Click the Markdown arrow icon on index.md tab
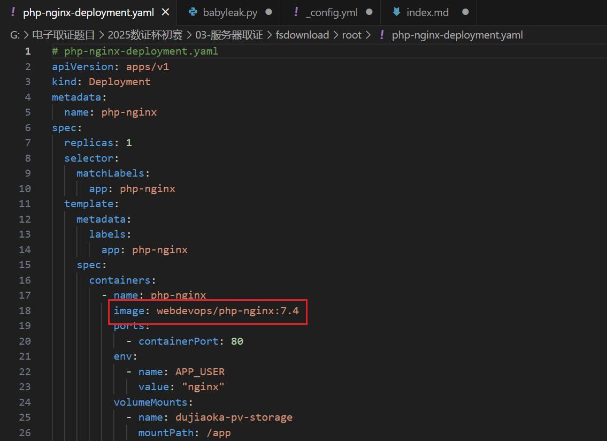Image resolution: width=607 pixels, height=441 pixels. pyautogui.click(x=396, y=12)
